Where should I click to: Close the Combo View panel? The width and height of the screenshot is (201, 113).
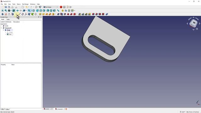[x=41, y=17]
